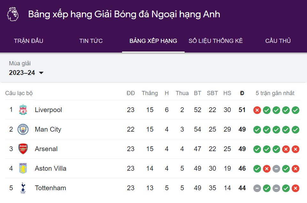Click the Liverpool club crest
This screenshot has width=307, height=203.
point(23,110)
